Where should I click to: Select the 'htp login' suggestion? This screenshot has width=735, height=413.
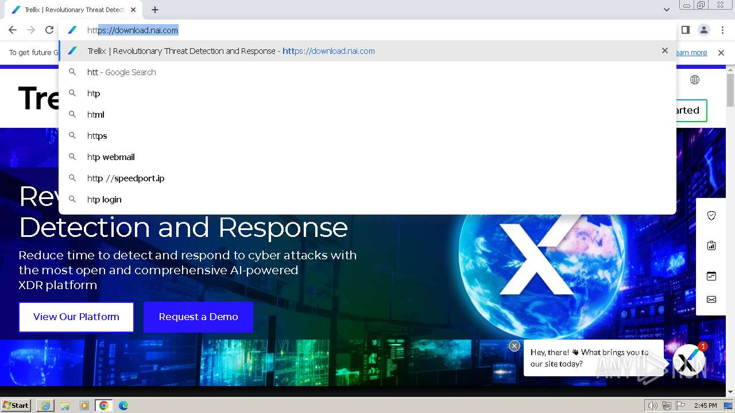pos(367,200)
